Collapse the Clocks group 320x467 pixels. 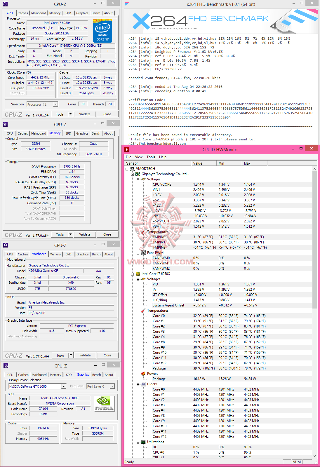138,384
